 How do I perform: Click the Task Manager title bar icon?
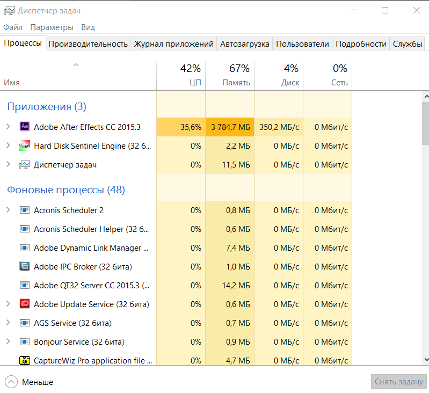(x=9, y=11)
